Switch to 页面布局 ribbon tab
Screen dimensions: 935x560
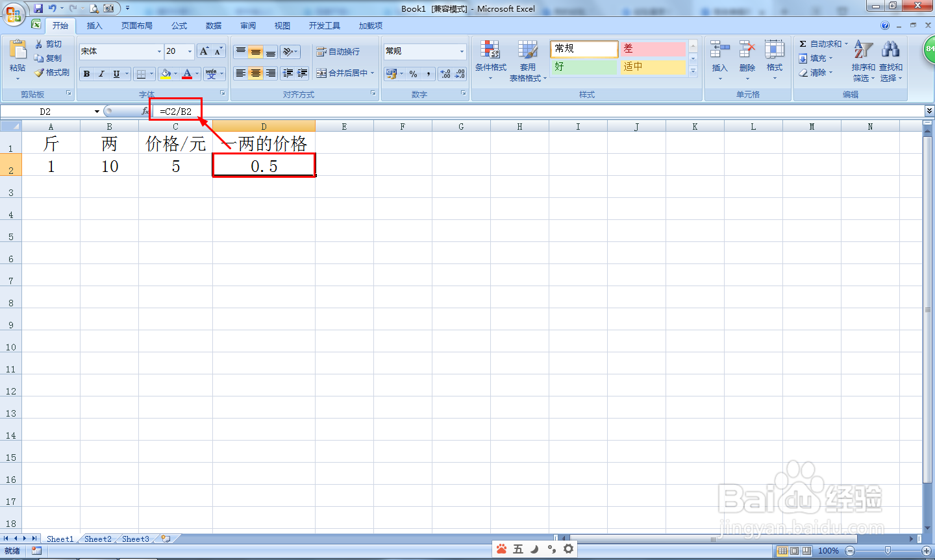[x=137, y=26]
